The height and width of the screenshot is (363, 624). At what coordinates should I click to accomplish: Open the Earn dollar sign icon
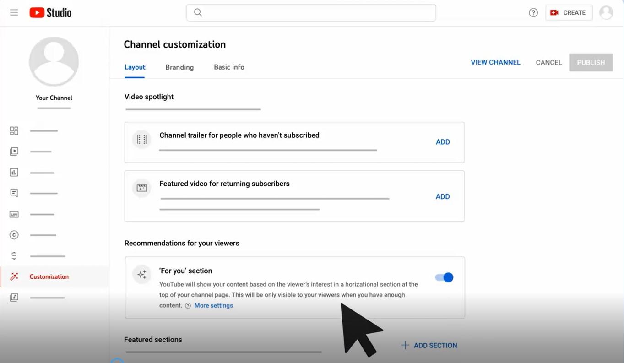coord(14,256)
